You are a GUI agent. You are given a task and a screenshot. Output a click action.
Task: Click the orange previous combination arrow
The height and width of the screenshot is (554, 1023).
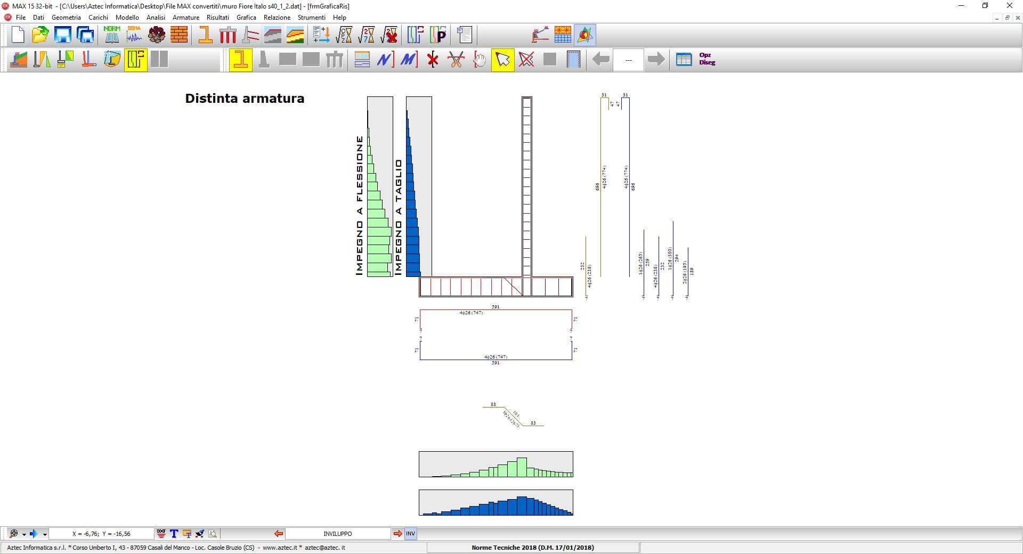(278, 534)
